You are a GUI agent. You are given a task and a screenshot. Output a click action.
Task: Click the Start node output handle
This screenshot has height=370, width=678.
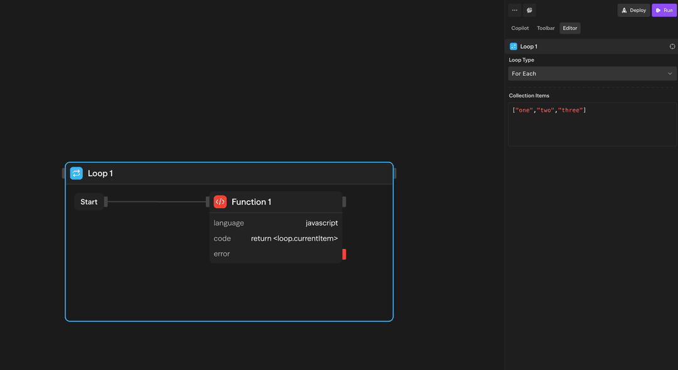pos(106,202)
